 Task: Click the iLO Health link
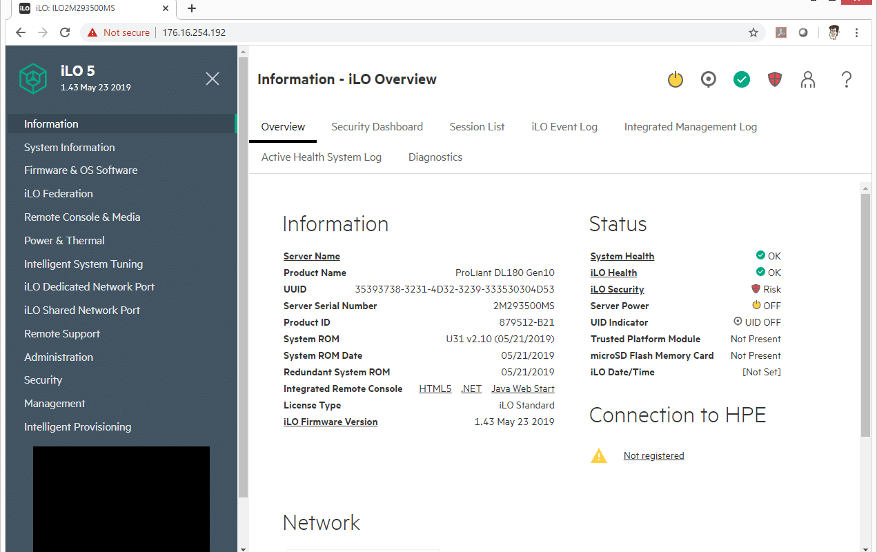tap(613, 273)
